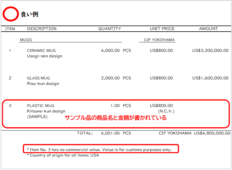Select the MUGS section label
The image size is (232, 170).
tap(26, 40)
